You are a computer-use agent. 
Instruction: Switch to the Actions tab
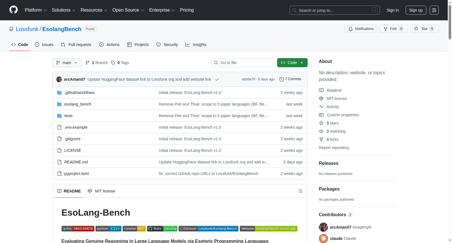point(109,45)
